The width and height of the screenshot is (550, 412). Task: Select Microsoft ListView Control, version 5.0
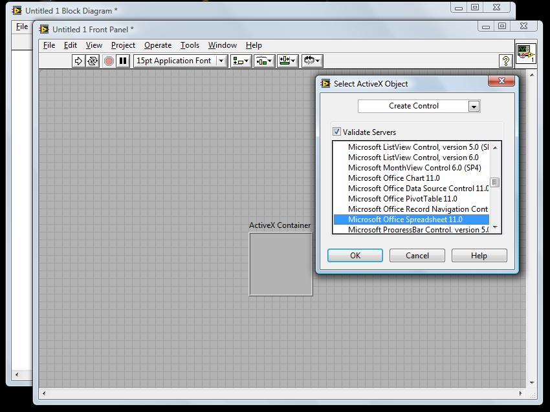pyautogui.click(x=411, y=147)
